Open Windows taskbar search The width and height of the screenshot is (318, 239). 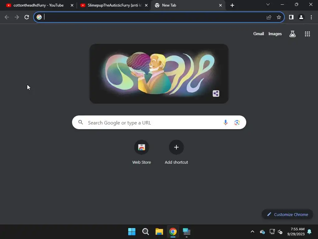click(x=146, y=232)
